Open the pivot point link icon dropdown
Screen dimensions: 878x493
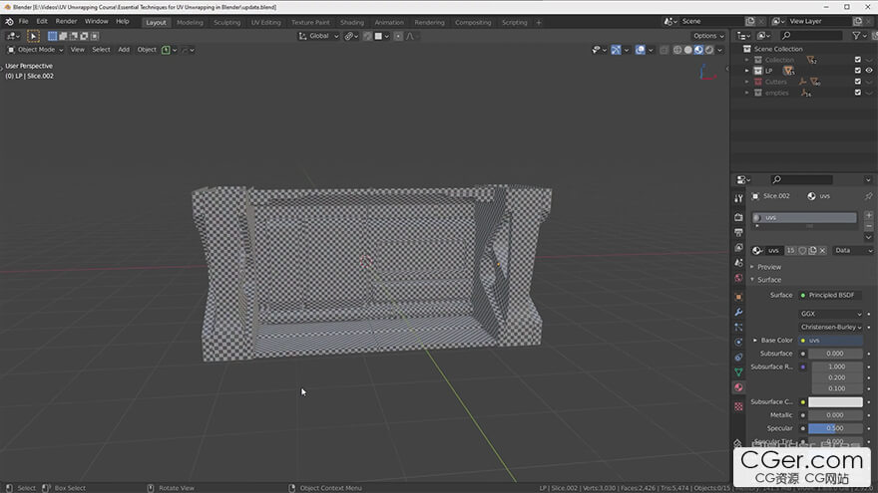351,36
